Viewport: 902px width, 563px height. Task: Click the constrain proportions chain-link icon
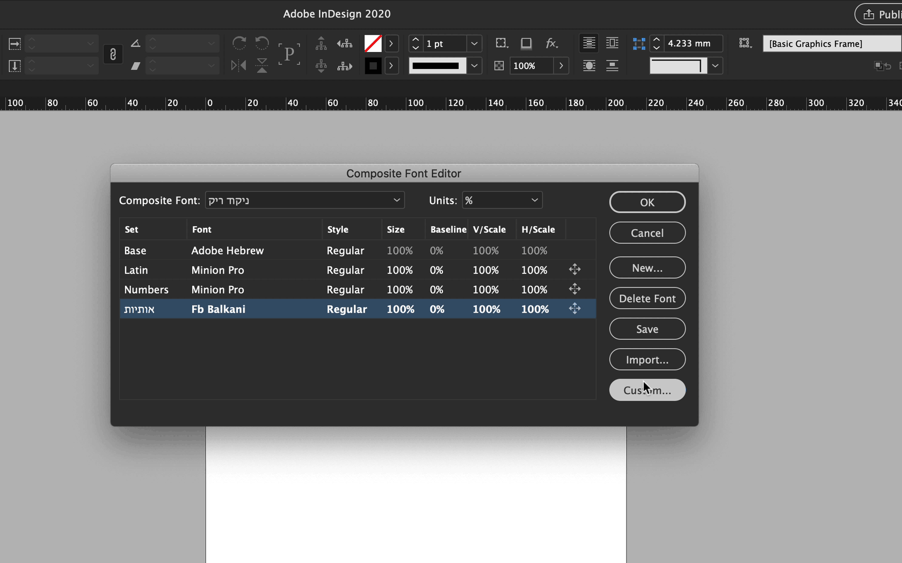113,54
